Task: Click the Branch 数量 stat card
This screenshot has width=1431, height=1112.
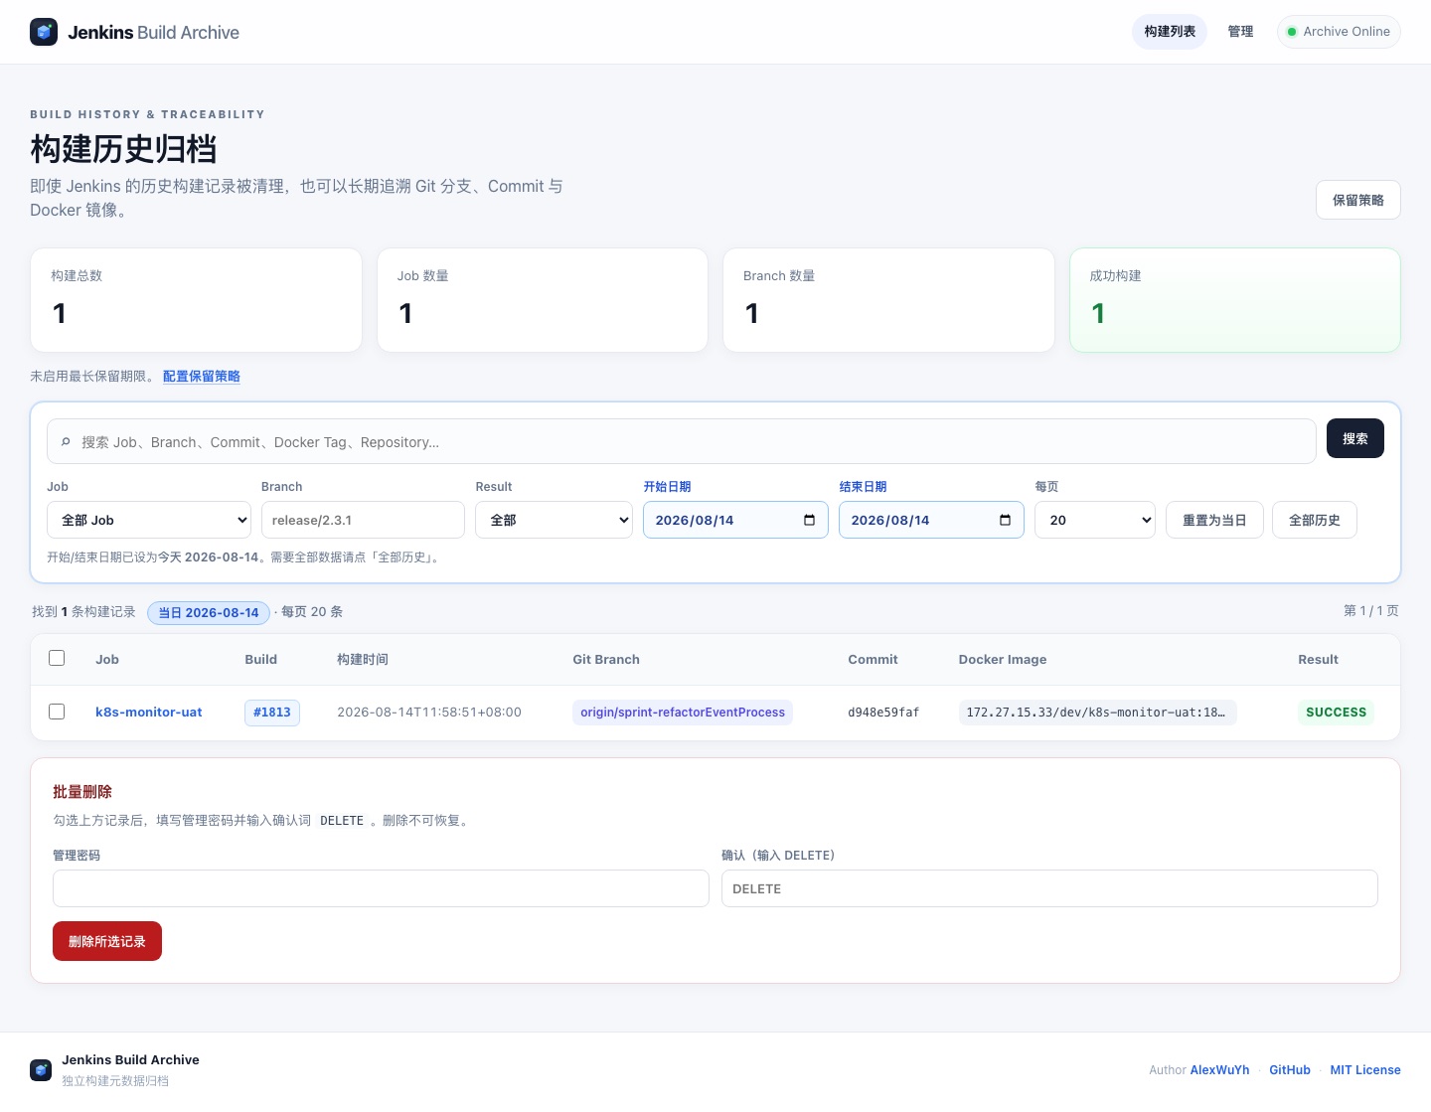Action: [x=888, y=300]
